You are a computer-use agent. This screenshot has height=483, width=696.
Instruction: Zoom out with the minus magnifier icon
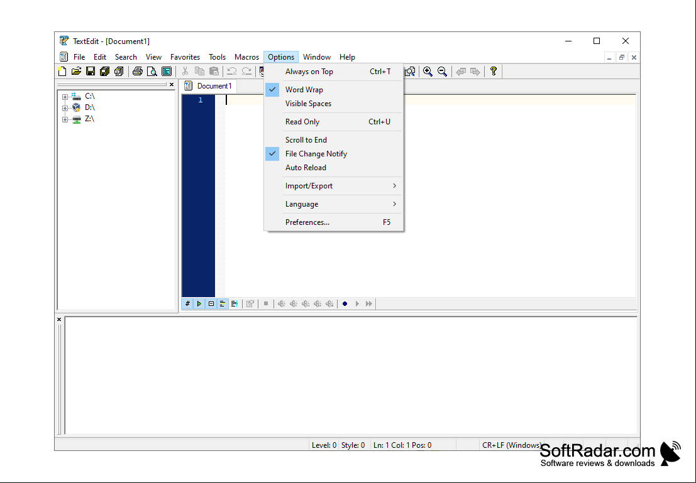[x=442, y=72]
